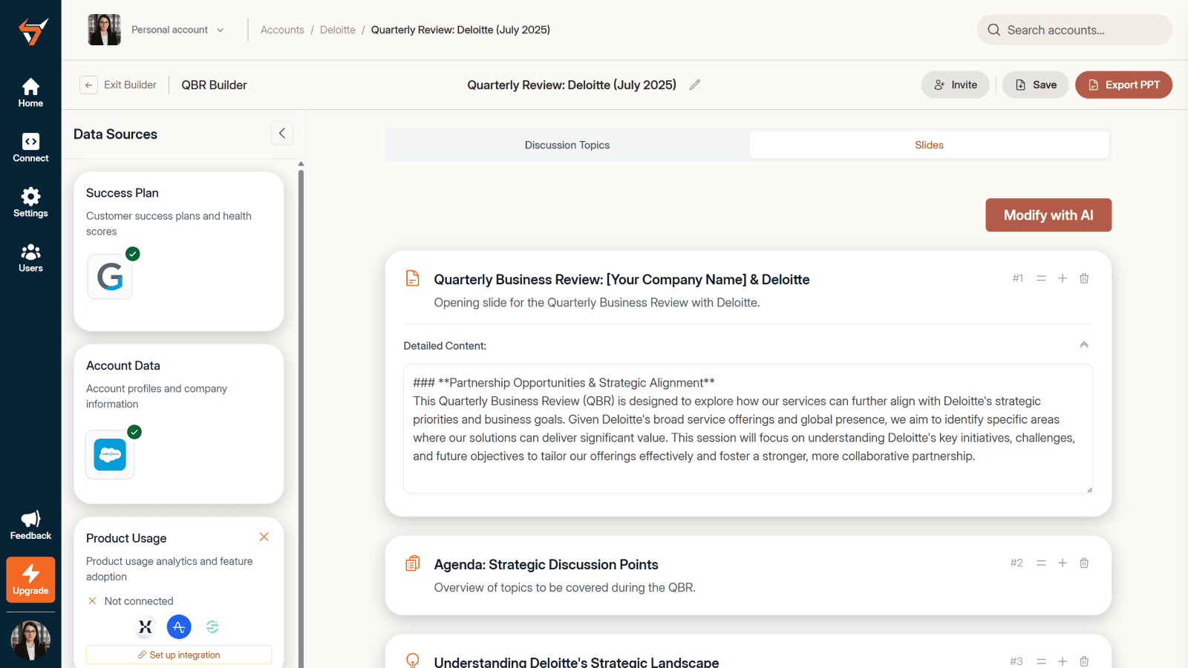The width and height of the screenshot is (1188, 668).
Task: Select the 'Quarterly Business Review' slide title
Action: point(621,280)
